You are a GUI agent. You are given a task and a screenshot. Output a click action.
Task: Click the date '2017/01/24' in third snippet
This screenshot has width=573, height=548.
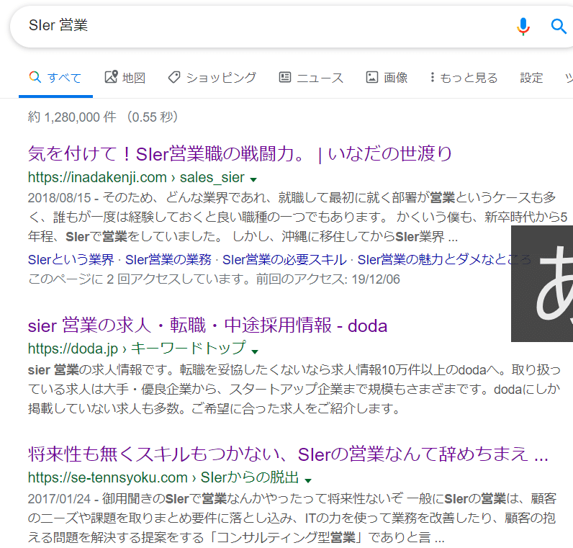(x=59, y=499)
